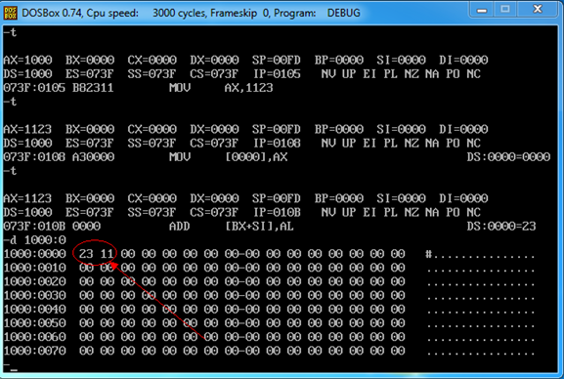564x379 pixels.
Task: Click the 1000:0070 address row label
Action: (x=35, y=351)
